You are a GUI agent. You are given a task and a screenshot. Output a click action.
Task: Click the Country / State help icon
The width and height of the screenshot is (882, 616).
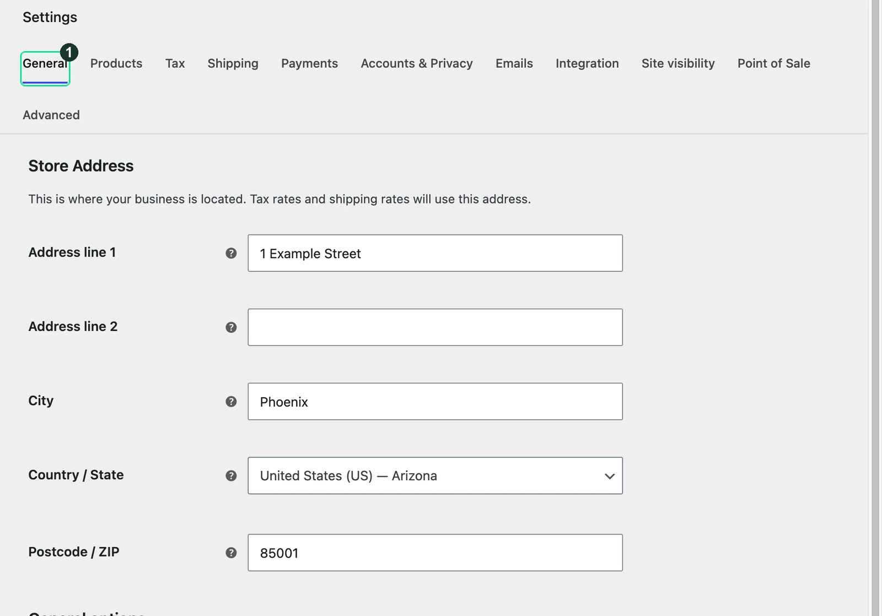231,476
